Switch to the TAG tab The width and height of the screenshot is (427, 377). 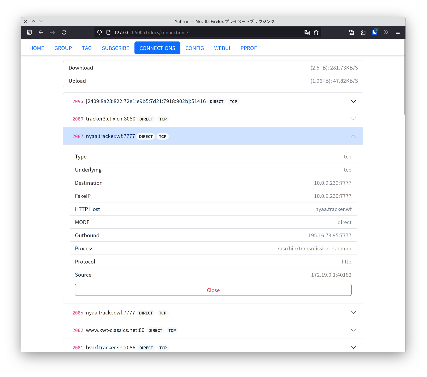tap(87, 48)
